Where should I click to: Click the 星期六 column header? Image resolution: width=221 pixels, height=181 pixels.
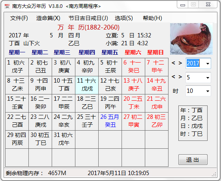coord(133,52)
